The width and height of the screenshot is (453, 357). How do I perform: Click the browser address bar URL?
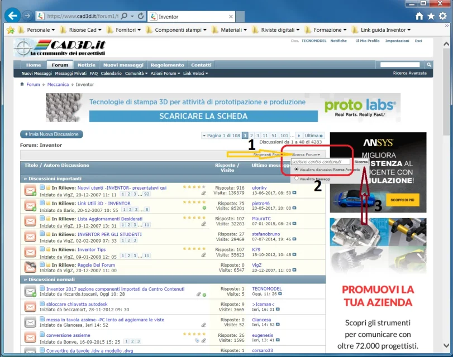[82, 16]
